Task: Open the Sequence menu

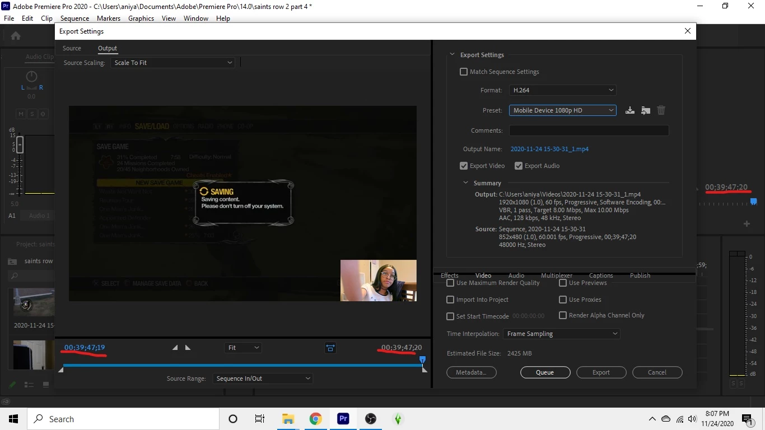Action: point(74,18)
